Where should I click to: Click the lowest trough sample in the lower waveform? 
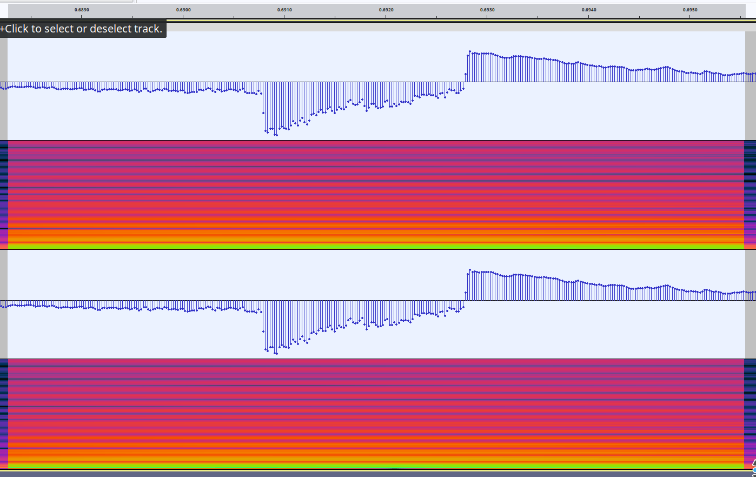[276, 353]
